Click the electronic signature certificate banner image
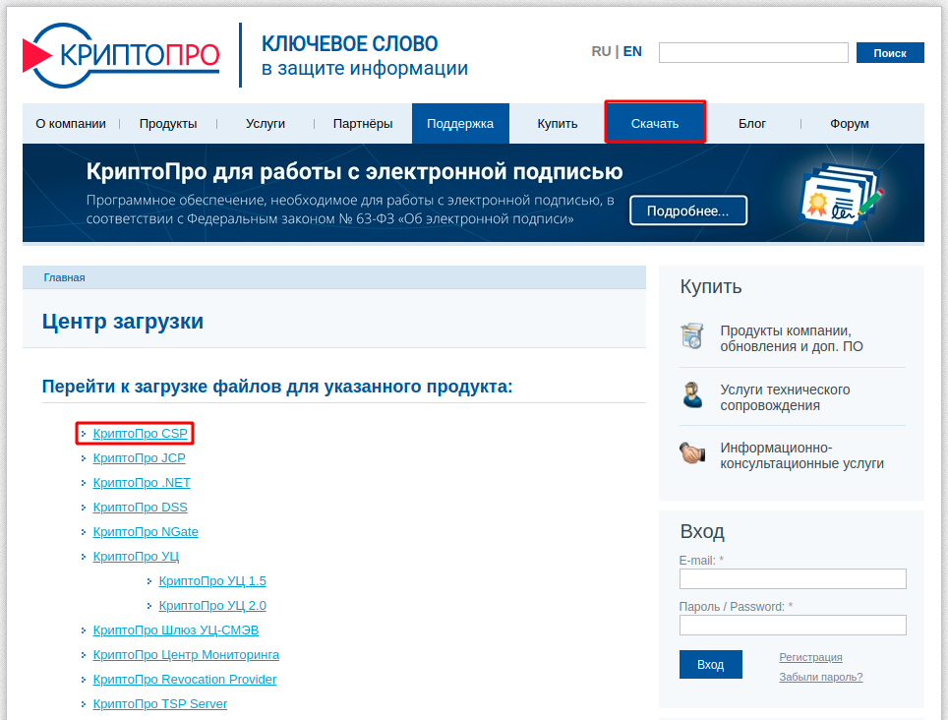Image resolution: width=948 pixels, height=720 pixels. click(x=842, y=196)
